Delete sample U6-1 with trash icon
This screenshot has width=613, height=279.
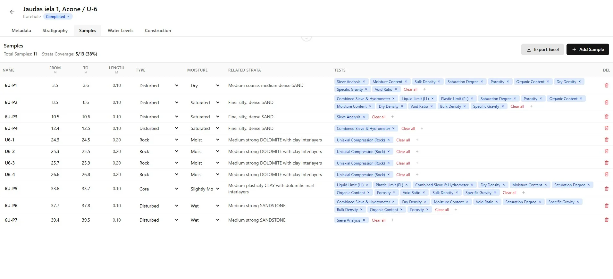(606, 139)
